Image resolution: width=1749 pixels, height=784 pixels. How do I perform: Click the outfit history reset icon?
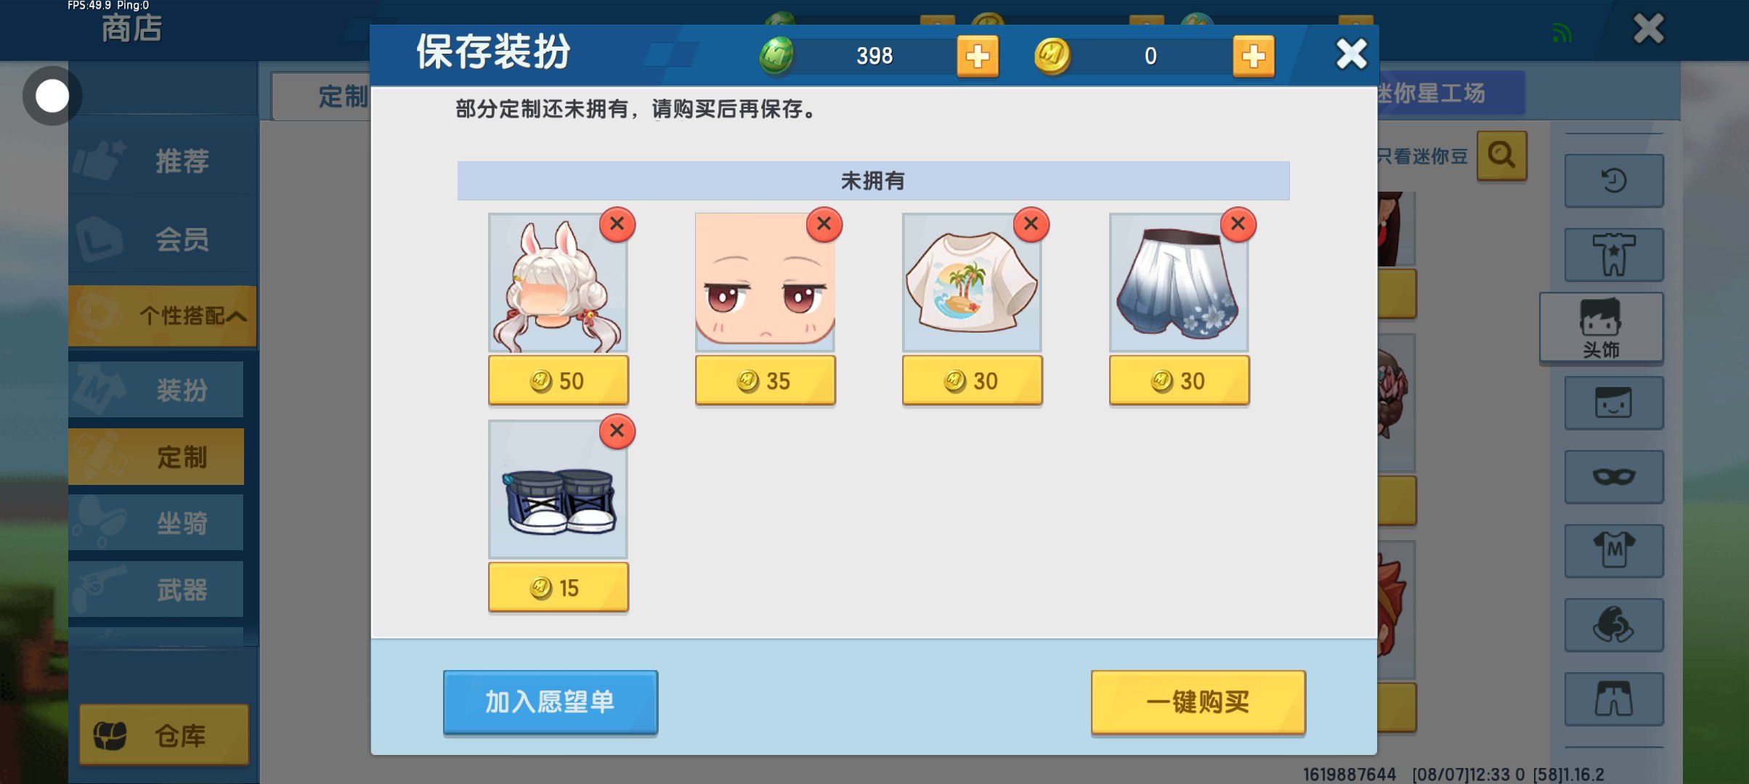[1614, 181]
